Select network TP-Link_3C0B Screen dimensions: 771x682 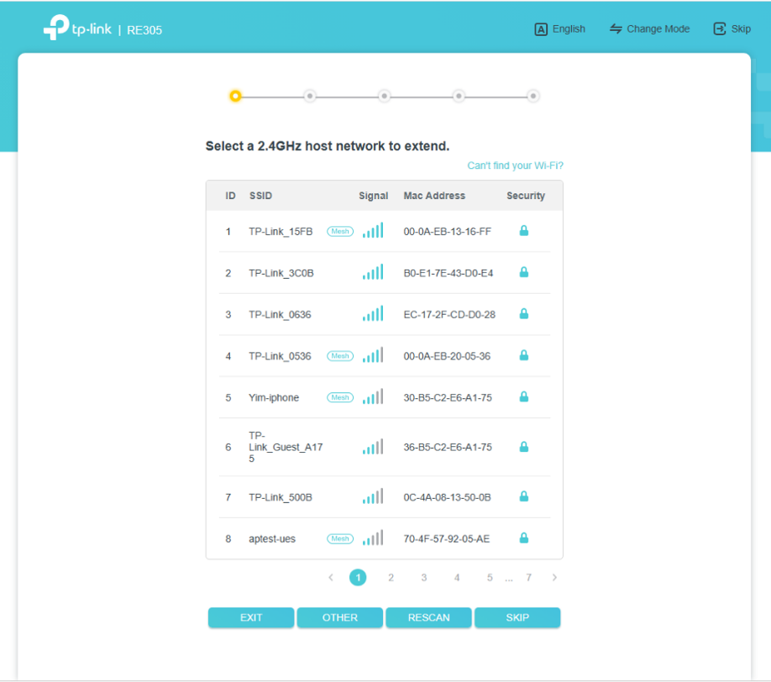385,273
